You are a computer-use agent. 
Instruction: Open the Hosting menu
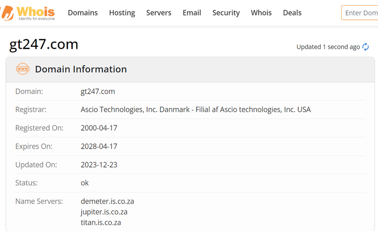click(122, 13)
